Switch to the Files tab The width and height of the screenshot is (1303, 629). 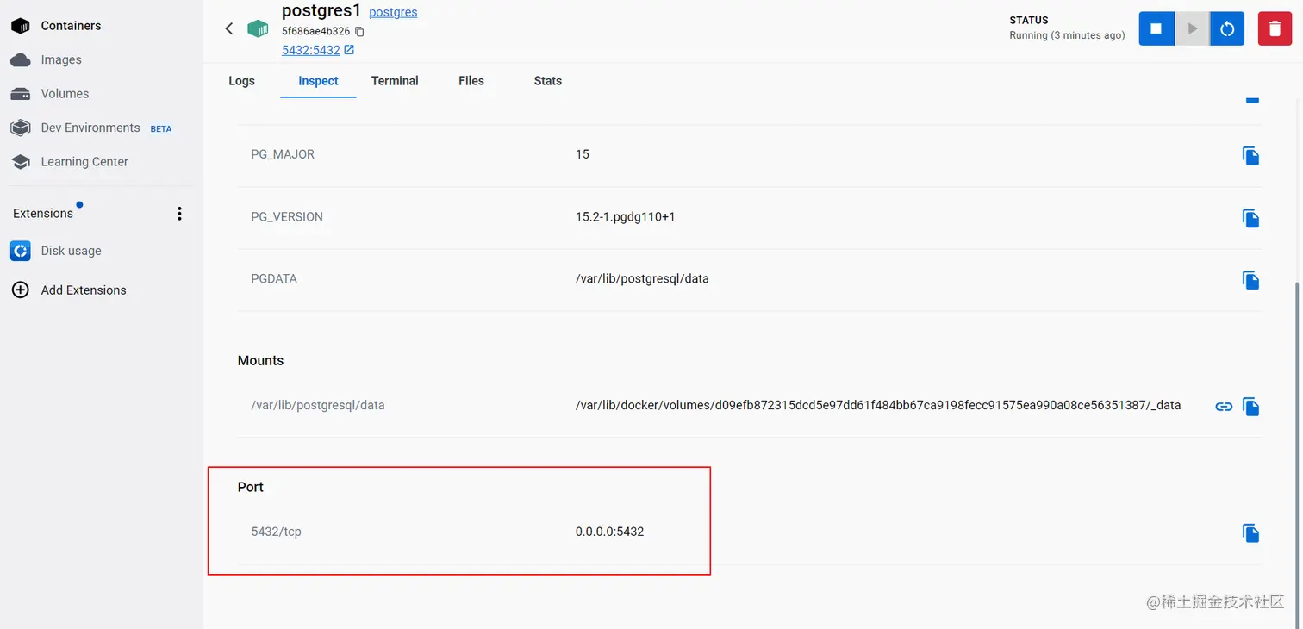(x=471, y=81)
